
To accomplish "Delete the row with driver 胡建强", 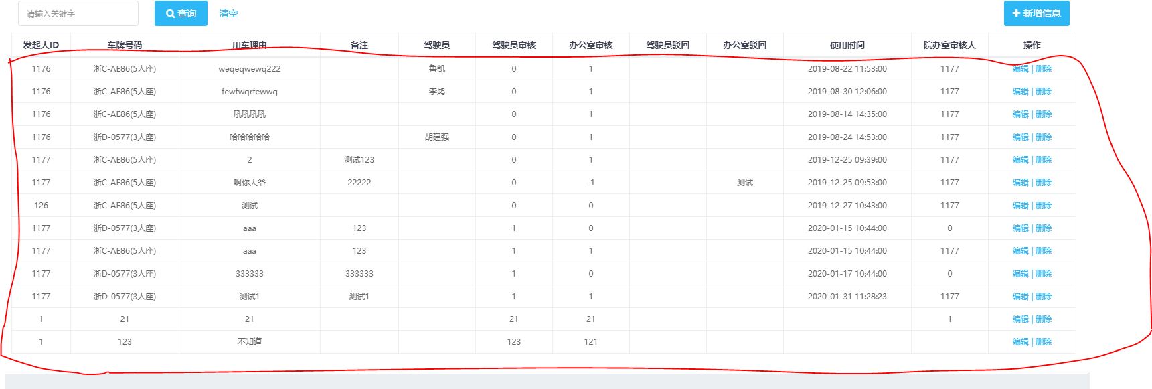I will point(1044,137).
